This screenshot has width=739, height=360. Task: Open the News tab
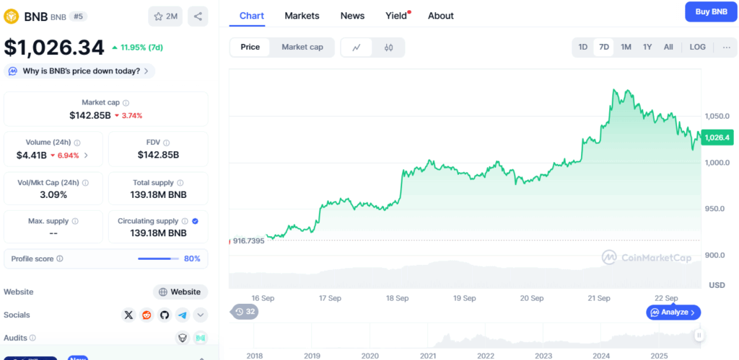coord(352,16)
